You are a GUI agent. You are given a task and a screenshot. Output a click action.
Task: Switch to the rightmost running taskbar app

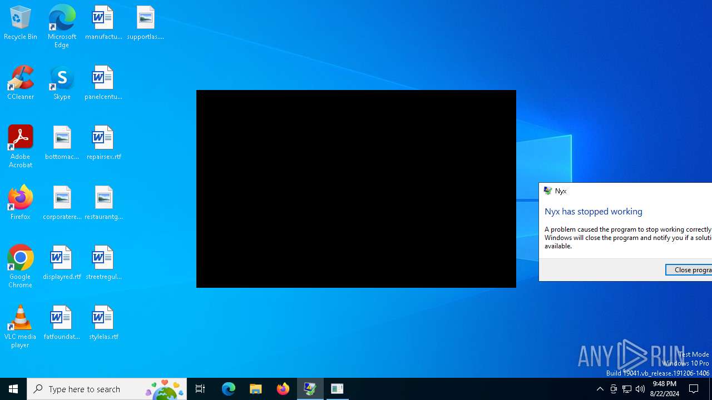tap(337, 389)
